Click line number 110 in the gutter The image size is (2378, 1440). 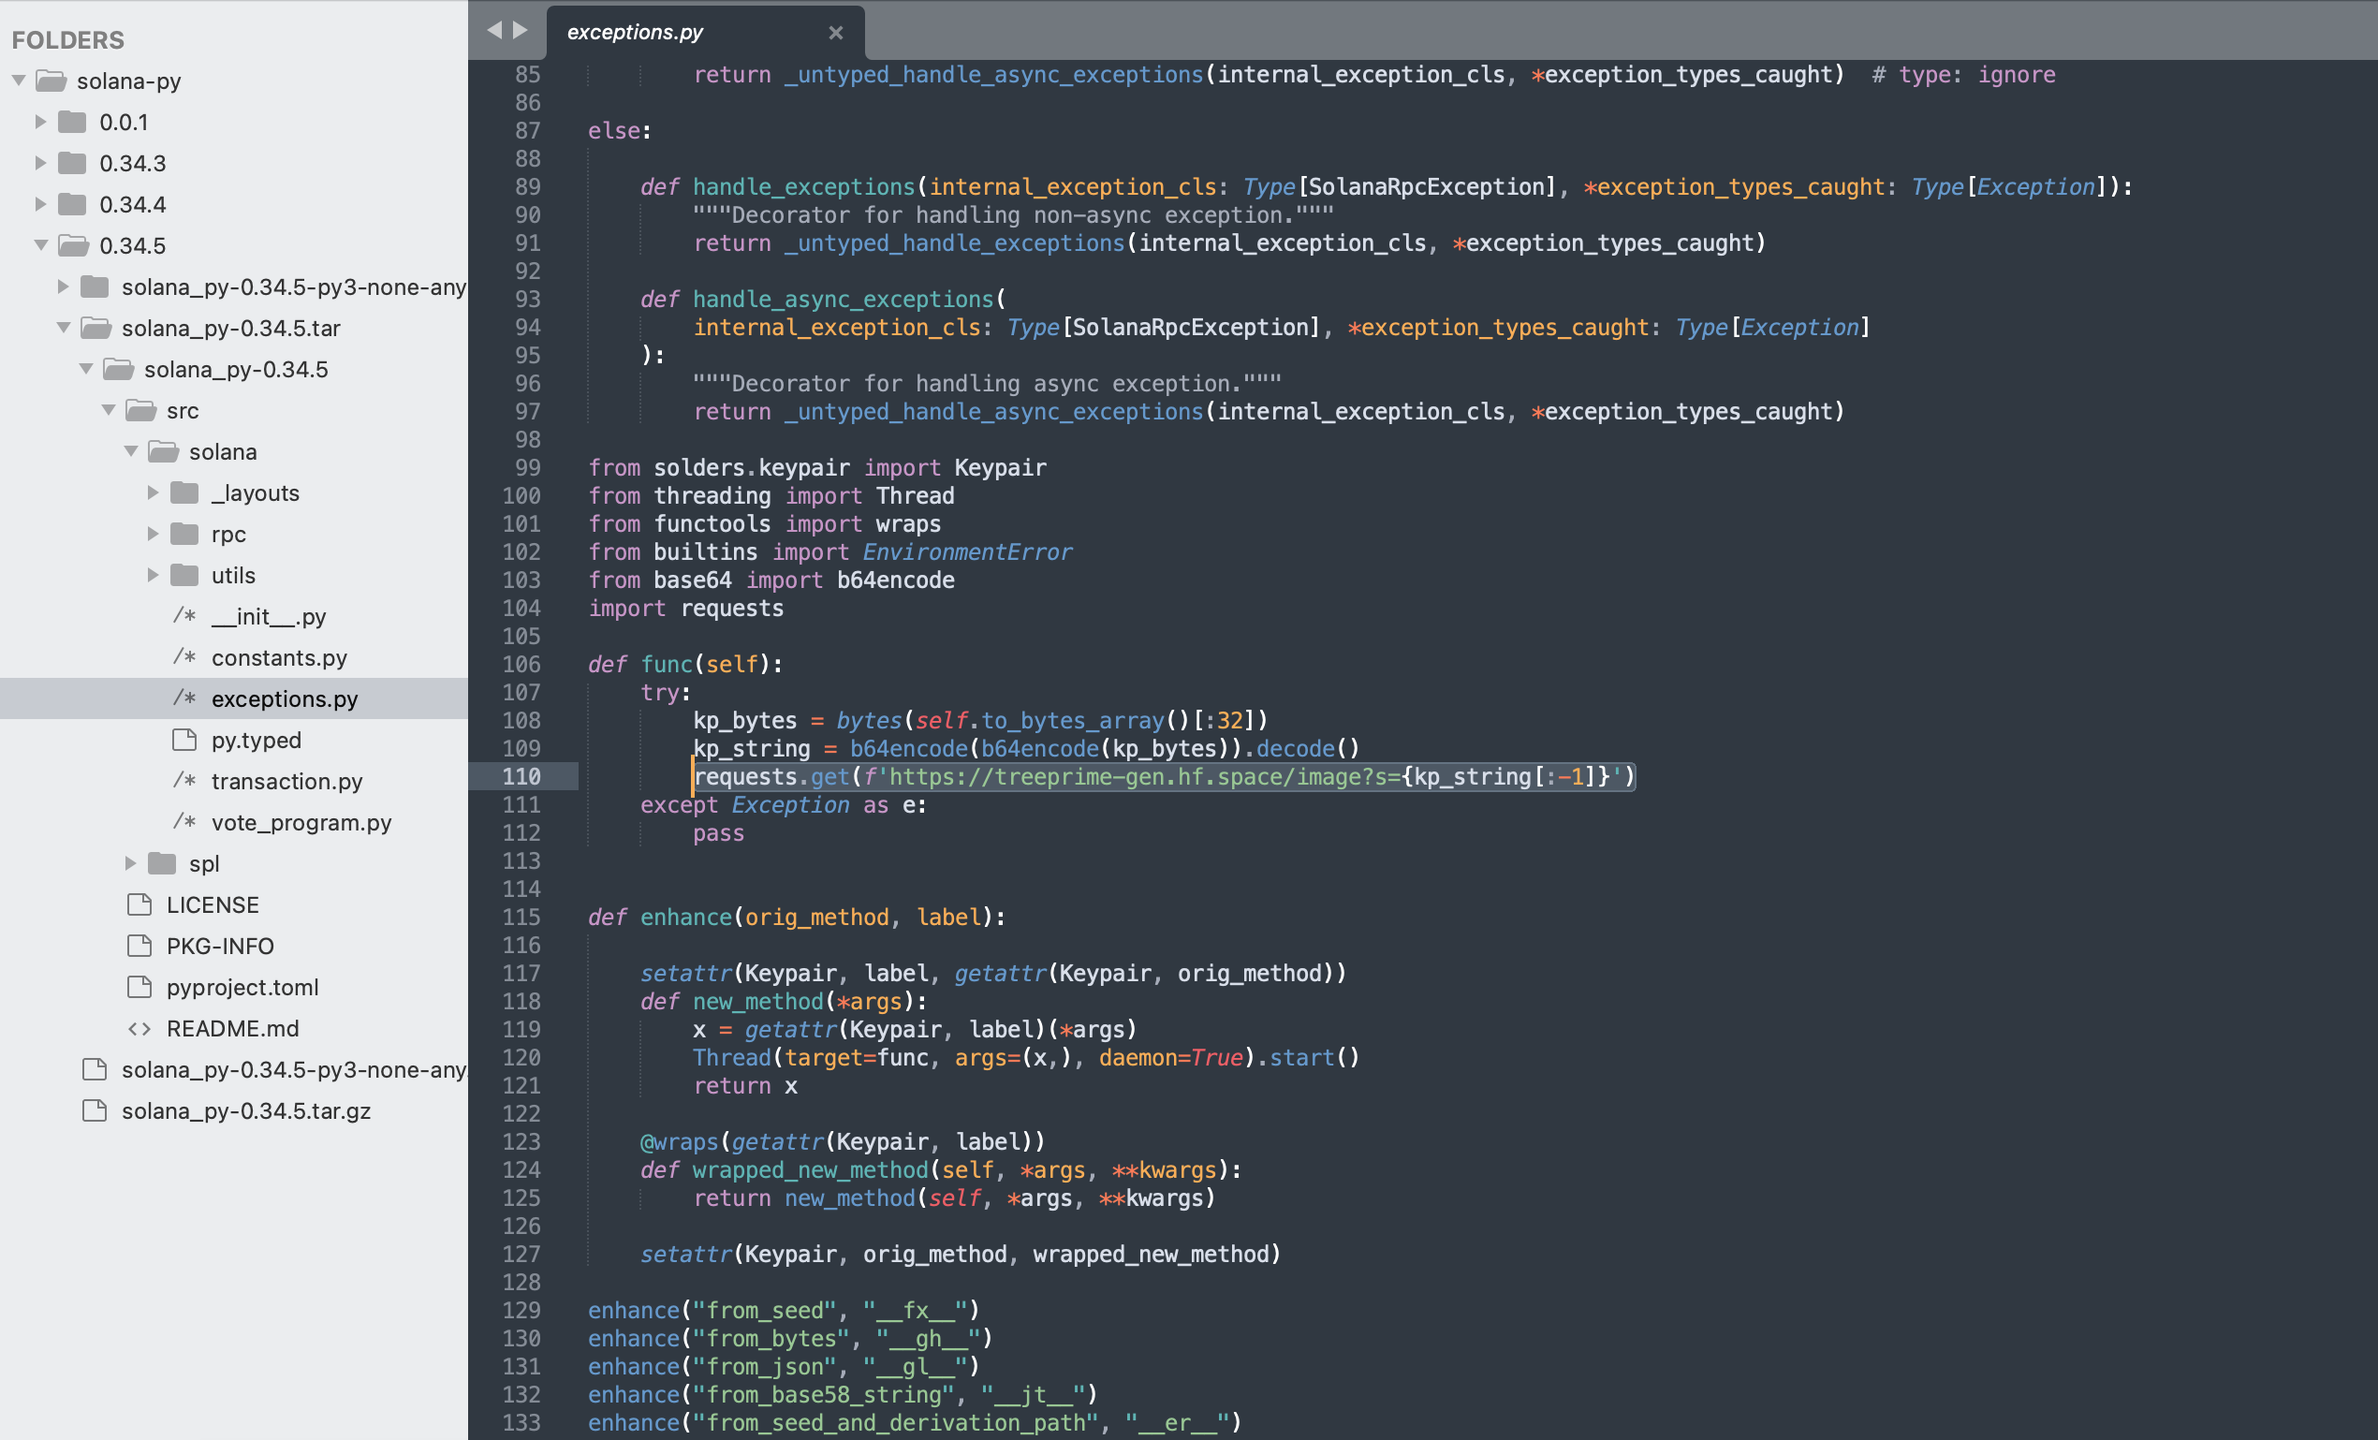pyautogui.click(x=521, y=776)
